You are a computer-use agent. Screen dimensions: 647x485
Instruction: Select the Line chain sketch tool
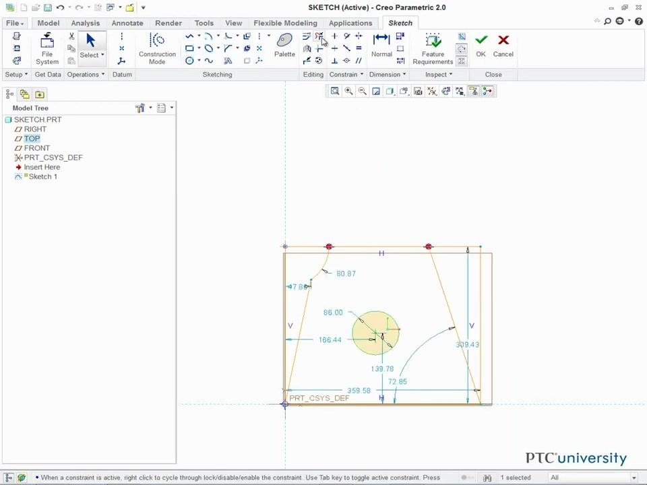[x=189, y=36]
